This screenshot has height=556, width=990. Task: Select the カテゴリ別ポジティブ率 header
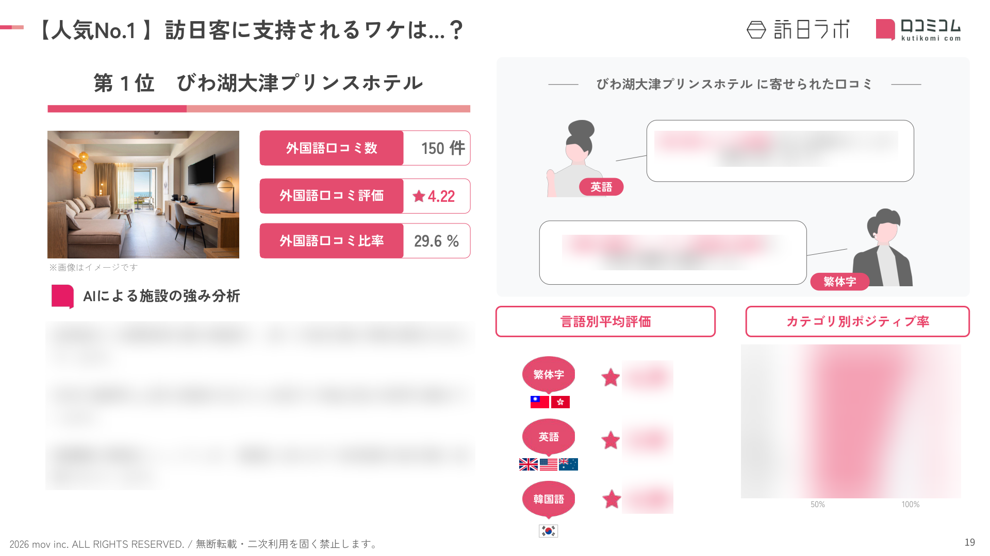(x=857, y=322)
